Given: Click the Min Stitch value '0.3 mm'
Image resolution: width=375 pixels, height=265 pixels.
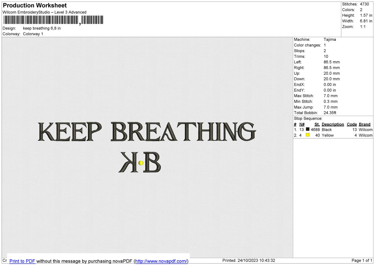Looking at the screenshot, I should click(330, 101).
